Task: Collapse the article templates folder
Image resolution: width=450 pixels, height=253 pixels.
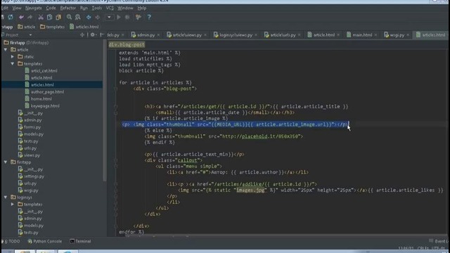Action: pos(13,64)
